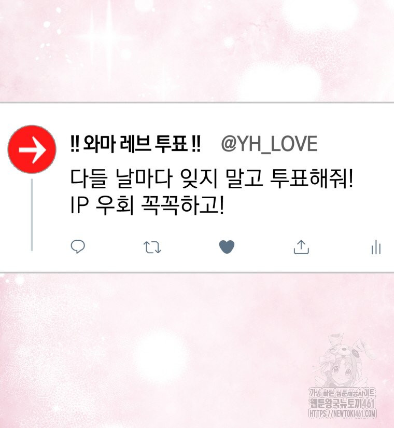
Task: Click the bottom gray border of tweet card
Action: tap(197, 272)
